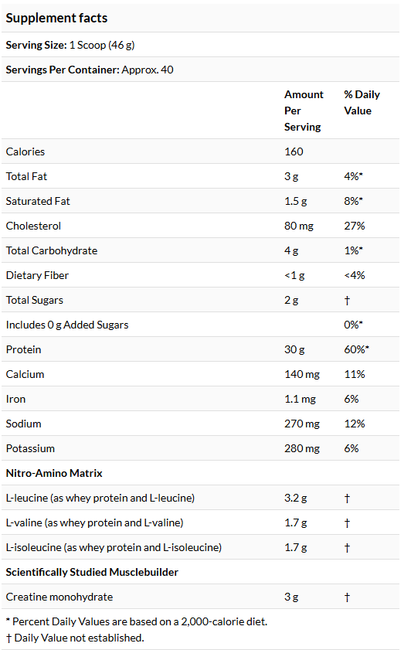Image resolution: width=411 pixels, height=650 pixels.
Task: Click the Cholesterol 80 mg amount
Action: [x=299, y=226]
